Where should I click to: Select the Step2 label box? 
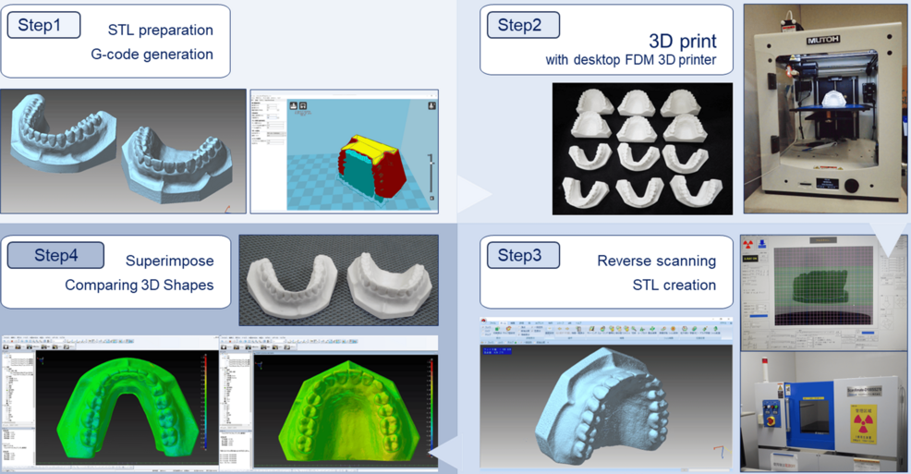click(523, 25)
